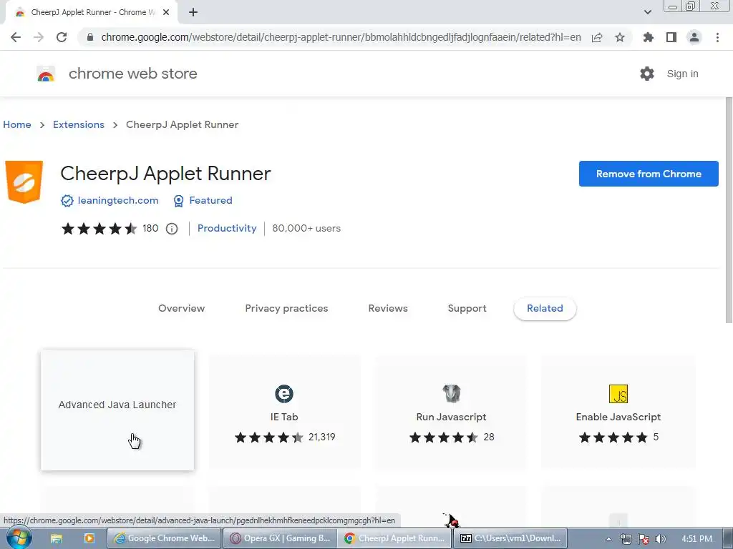Click the Action Center flag tray icon
Image resolution: width=733 pixels, height=549 pixels.
click(644, 539)
